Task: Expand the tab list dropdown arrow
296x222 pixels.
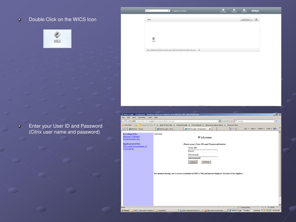Action: 126,129
